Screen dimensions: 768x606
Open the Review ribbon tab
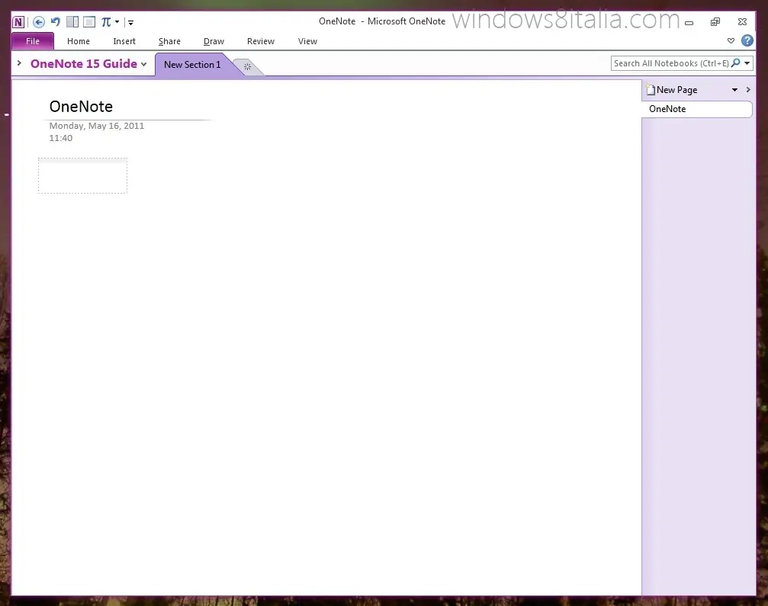(x=260, y=41)
